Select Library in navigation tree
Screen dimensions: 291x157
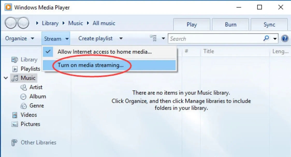coord(29,60)
